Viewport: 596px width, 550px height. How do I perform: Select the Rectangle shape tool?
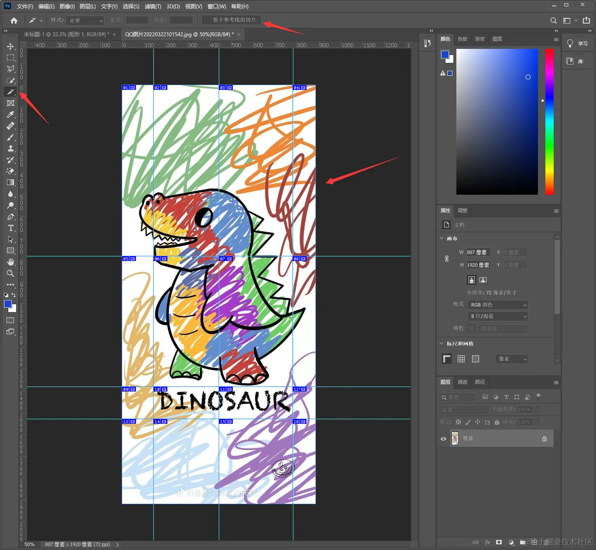click(x=10, y=251)
